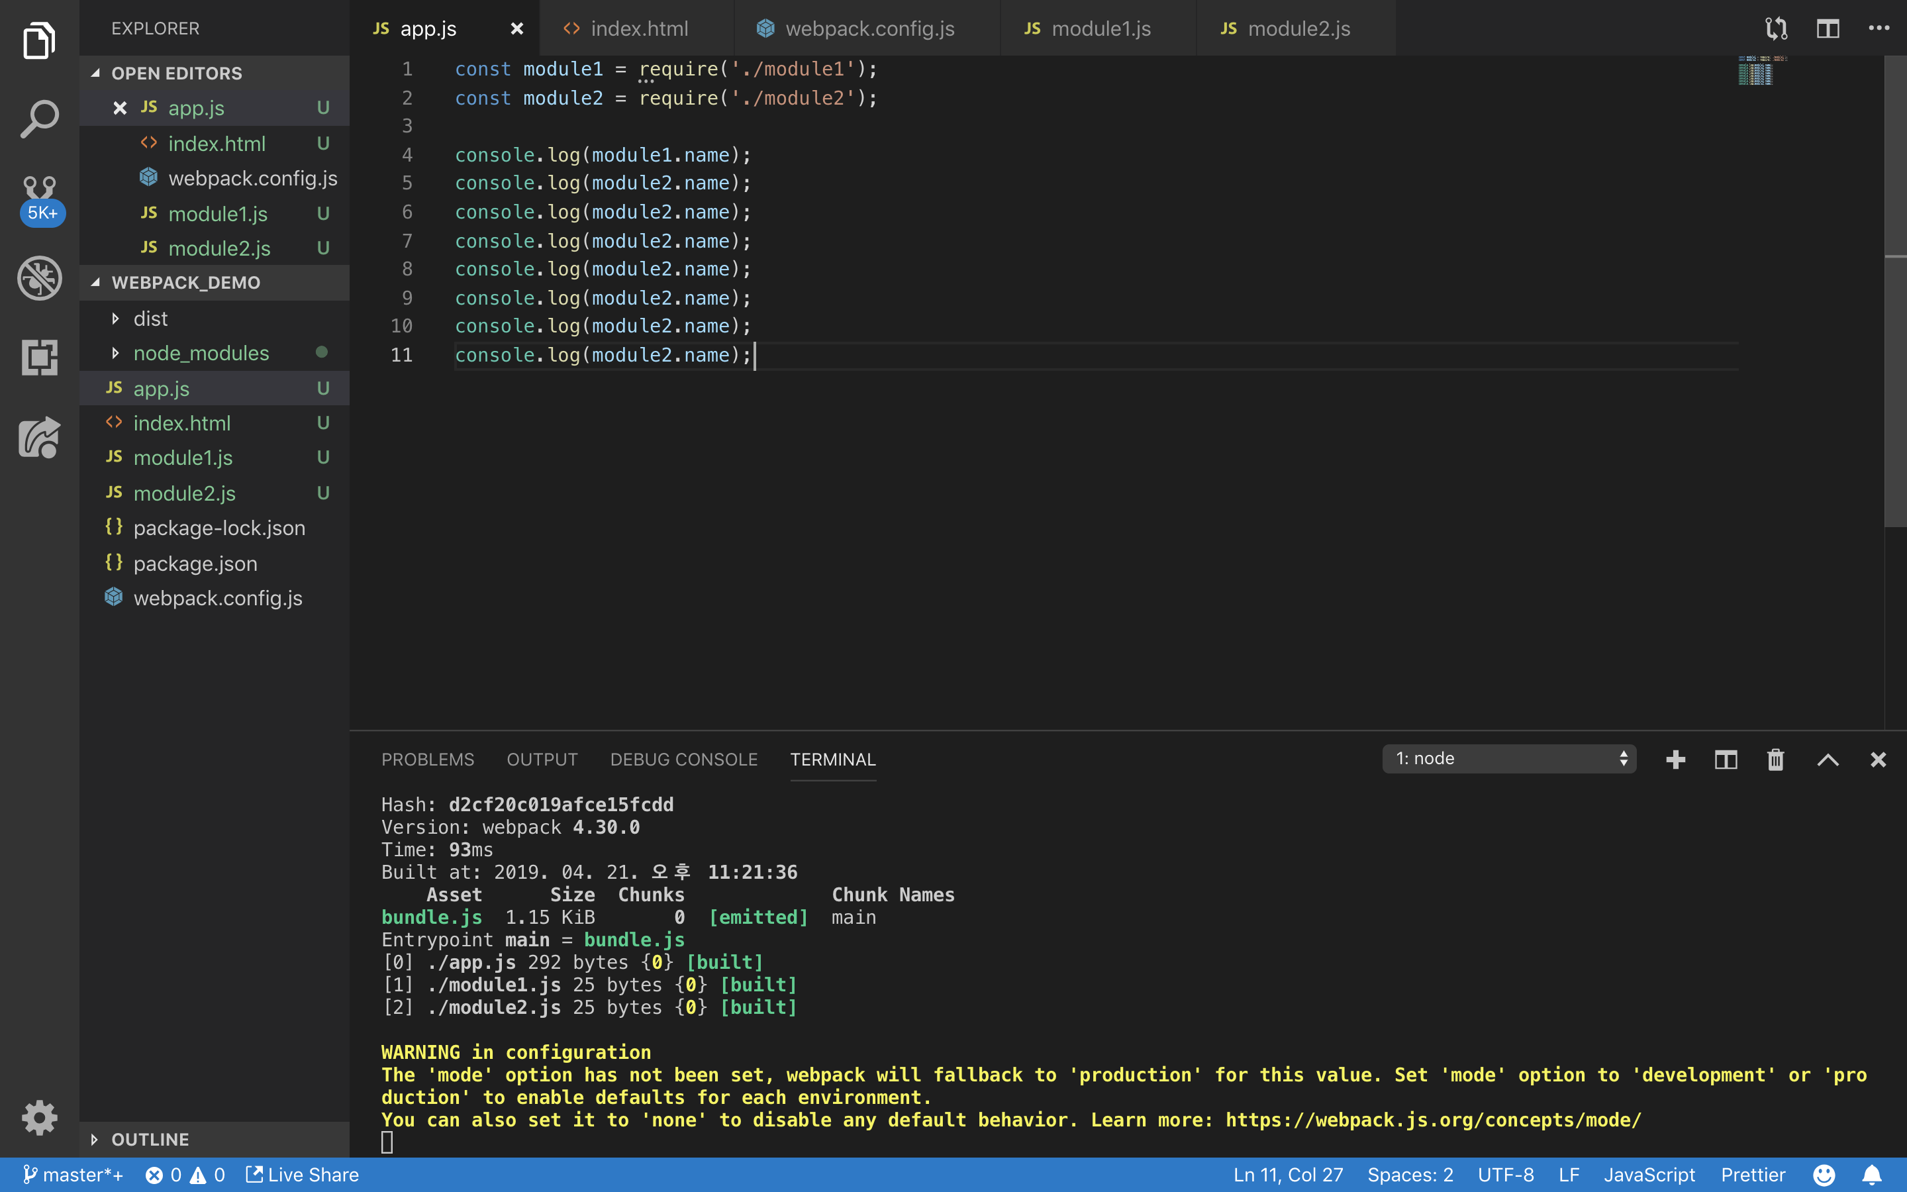Image resolution: width=1907 pixels, height=1192 pixels.
Task: Maximize terminal panel with the up chevron
Action: tap(1828, 759)
